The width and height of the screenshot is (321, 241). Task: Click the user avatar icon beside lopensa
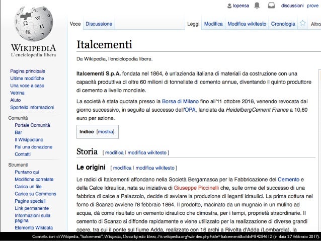pos(229,6)
